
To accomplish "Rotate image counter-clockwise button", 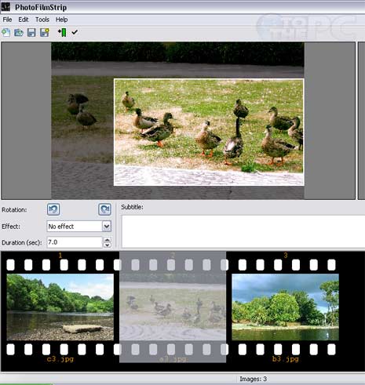I will point(53,209).
